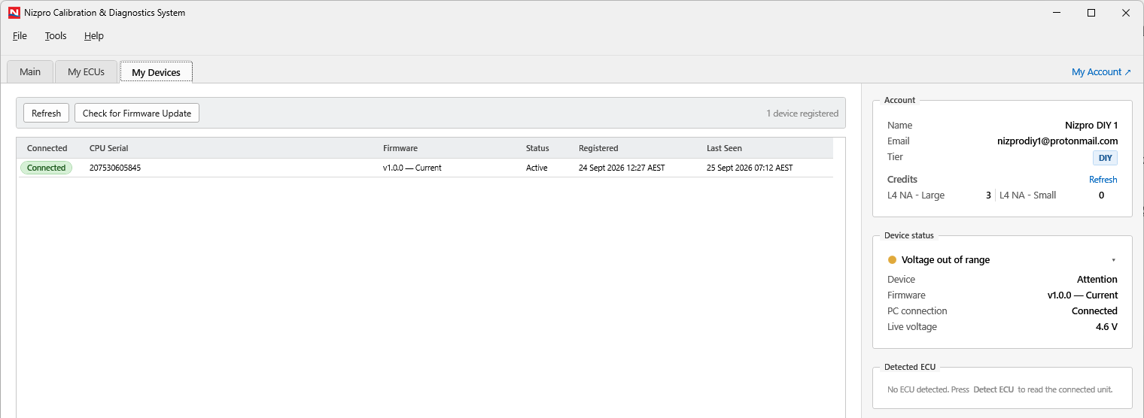Viewport: 1144px width, 418px height.
Task: Open the My Account link
Action: (x=1101, y=72)
